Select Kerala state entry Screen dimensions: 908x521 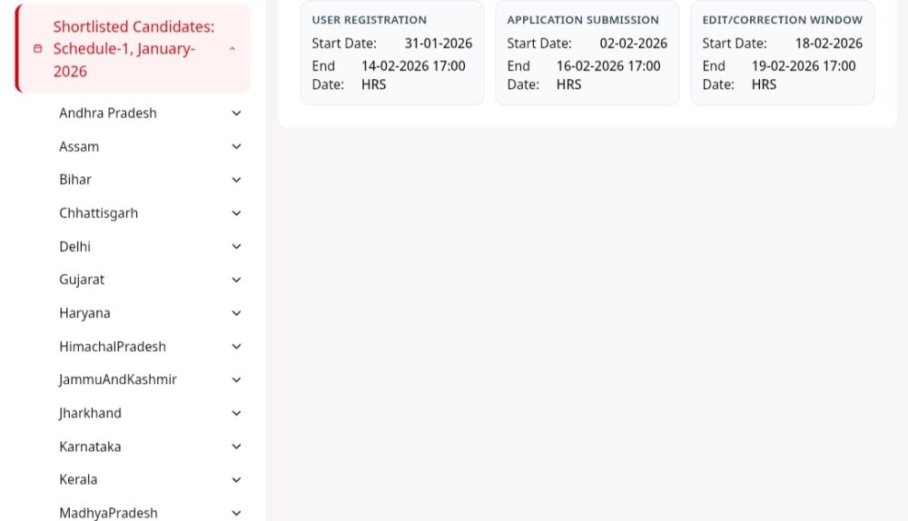click(x=78, y=480)
